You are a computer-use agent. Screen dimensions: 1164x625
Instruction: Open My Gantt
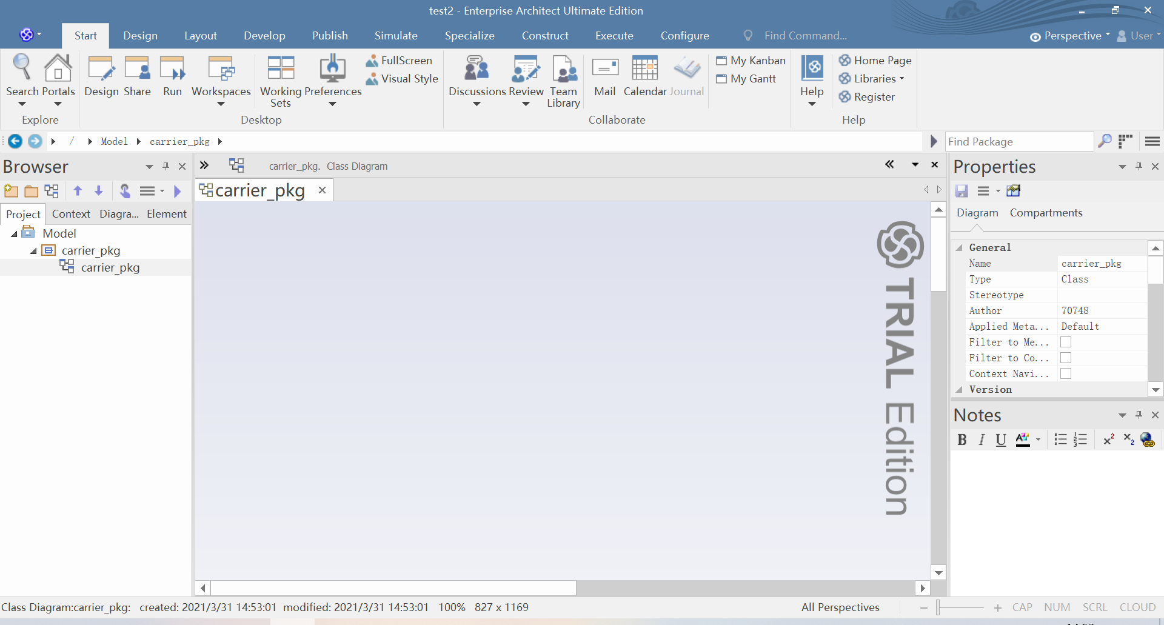[746, 79]
